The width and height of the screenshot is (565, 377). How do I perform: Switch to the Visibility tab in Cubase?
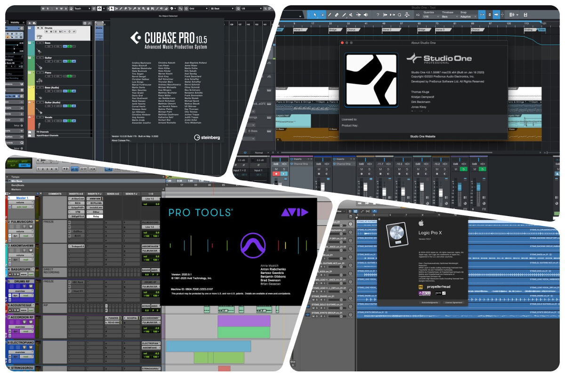(x=15, y=23)
